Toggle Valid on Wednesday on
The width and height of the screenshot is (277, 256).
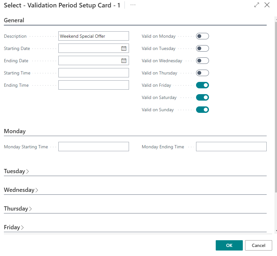[x=203, y=61]
